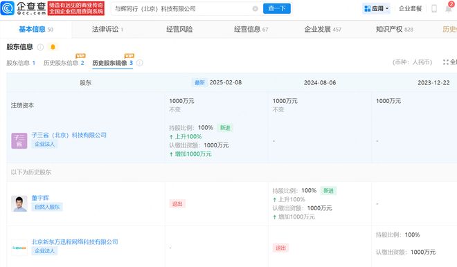Click the 注册资本 row label
The height and width of the screenshot is (267, 457).
tap(22, 105)
